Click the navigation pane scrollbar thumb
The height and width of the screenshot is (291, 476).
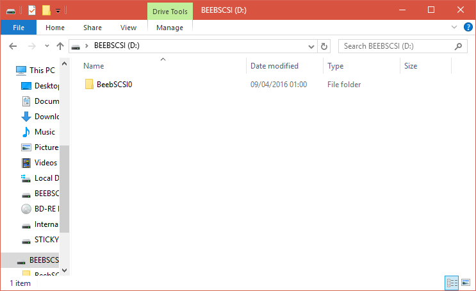coord(64,189)
